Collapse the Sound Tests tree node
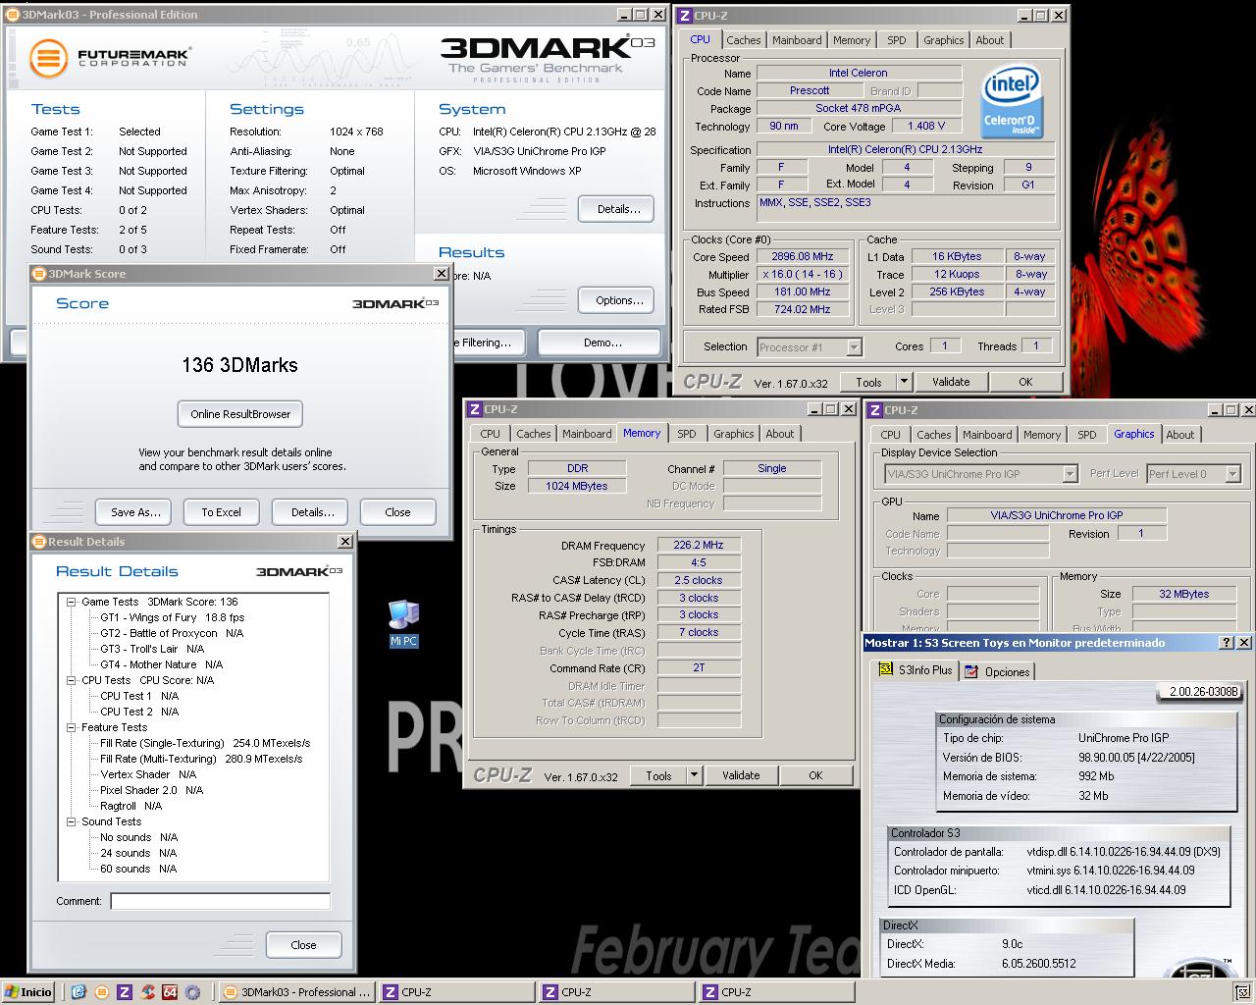Viewport: 1256px width, 1005px height. point(72,821)
